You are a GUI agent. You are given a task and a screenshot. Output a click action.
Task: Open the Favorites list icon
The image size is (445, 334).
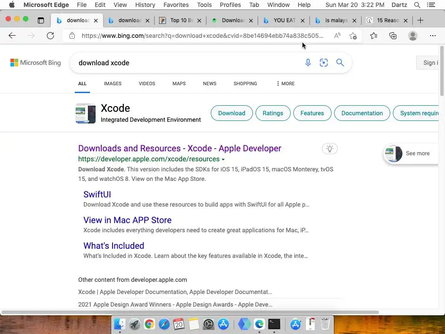(x=374, y=36)
